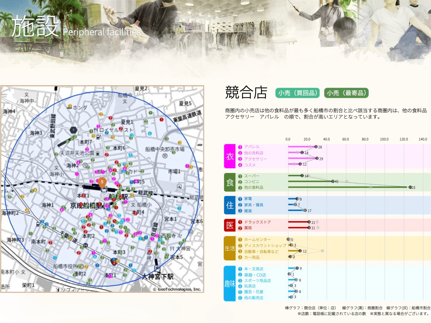Image resolution: width=431 pixels, height=323 pixels.
Task: Click the アパレル legend item
Action: point(252,147)
